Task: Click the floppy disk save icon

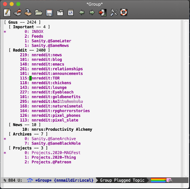Action: [x=49, y=13]
